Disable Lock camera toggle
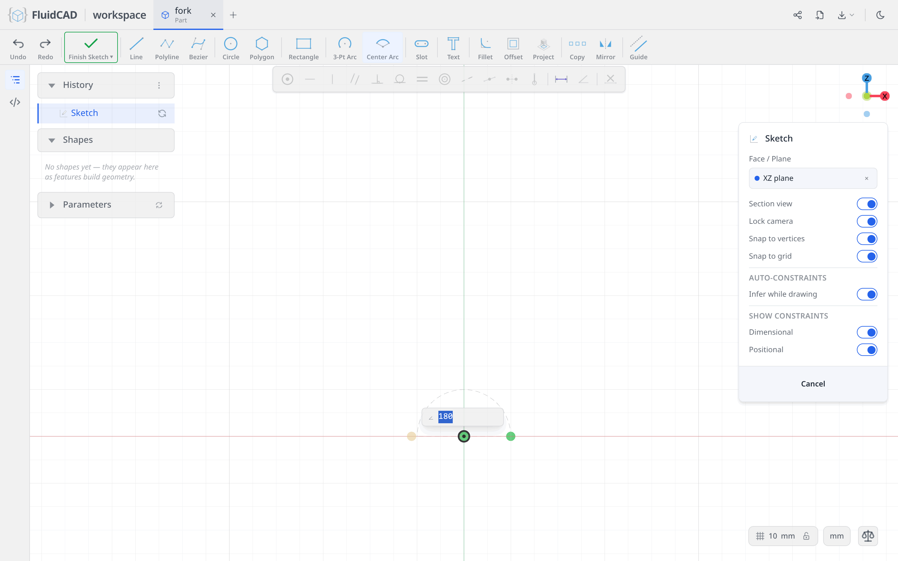898x561 pixels. [x=867, y=221]
